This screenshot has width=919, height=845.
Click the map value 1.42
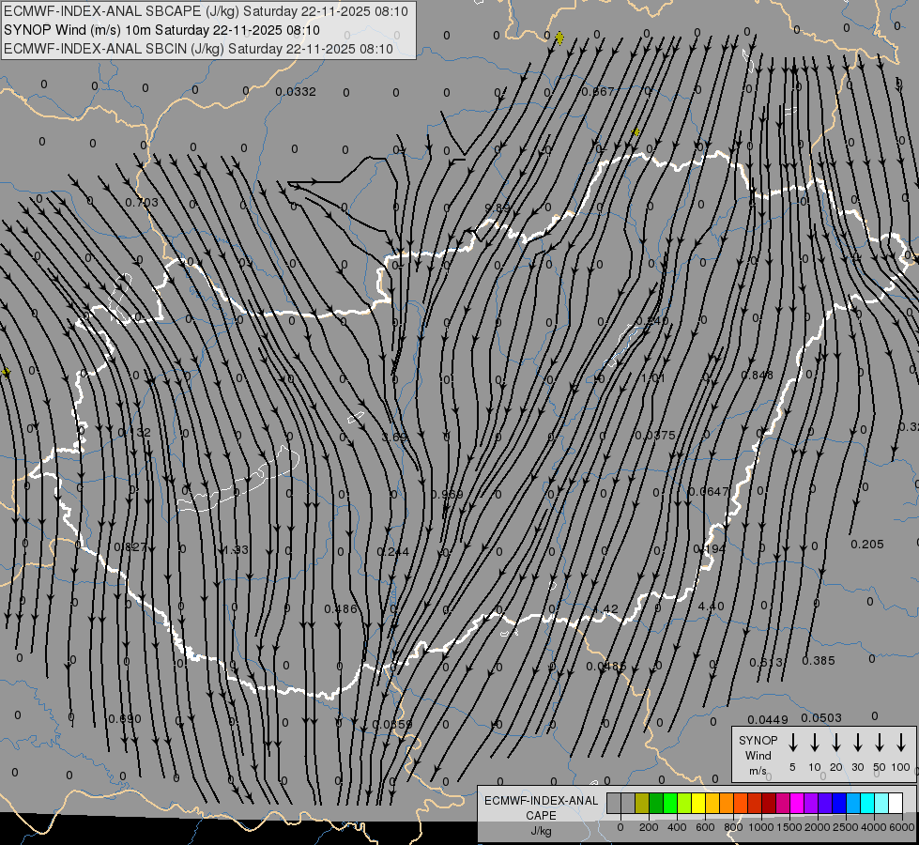click(605, 608)
